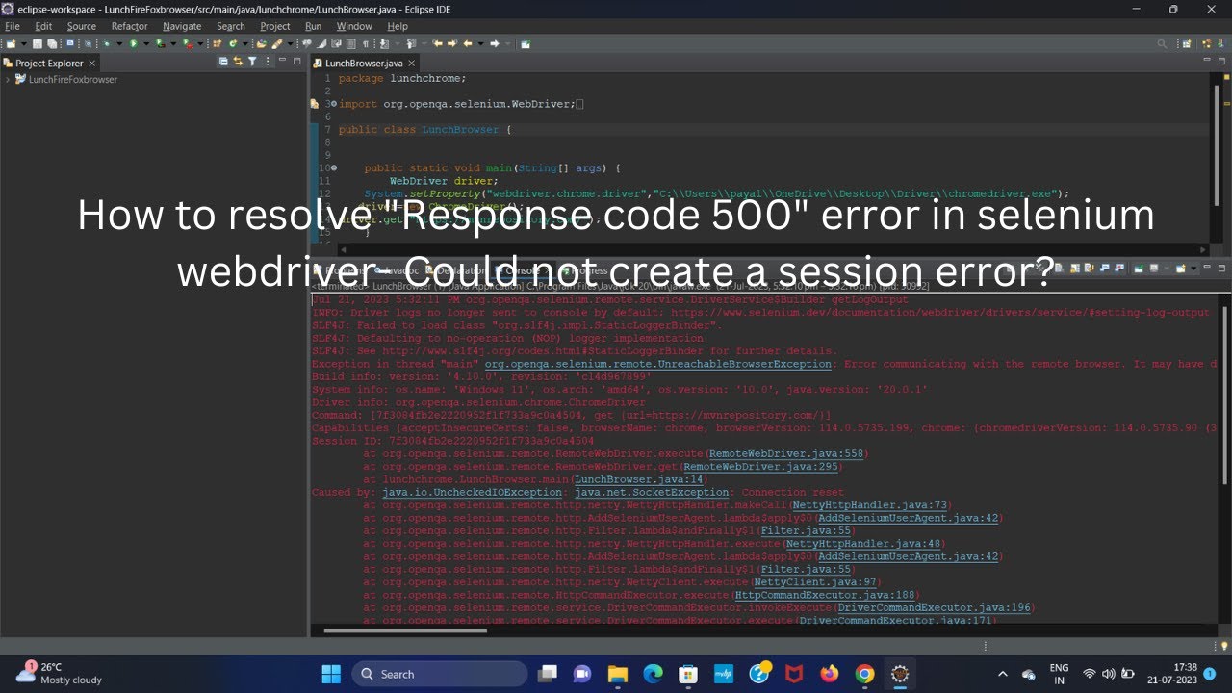This screenshot has height=693, width=1232.
Task: Click the Coverage run icon
Action: coord(159,43)
